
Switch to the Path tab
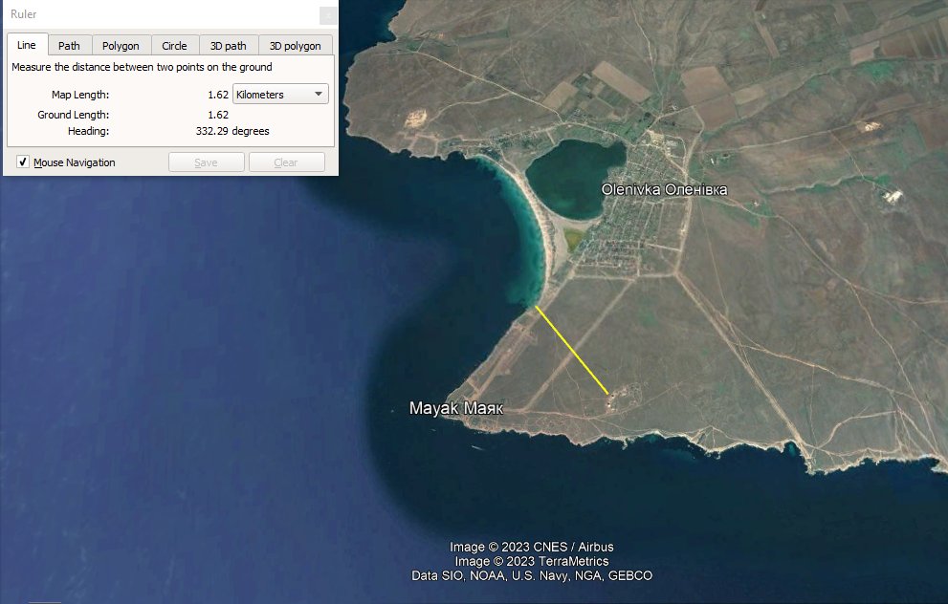tap(69, 45)
